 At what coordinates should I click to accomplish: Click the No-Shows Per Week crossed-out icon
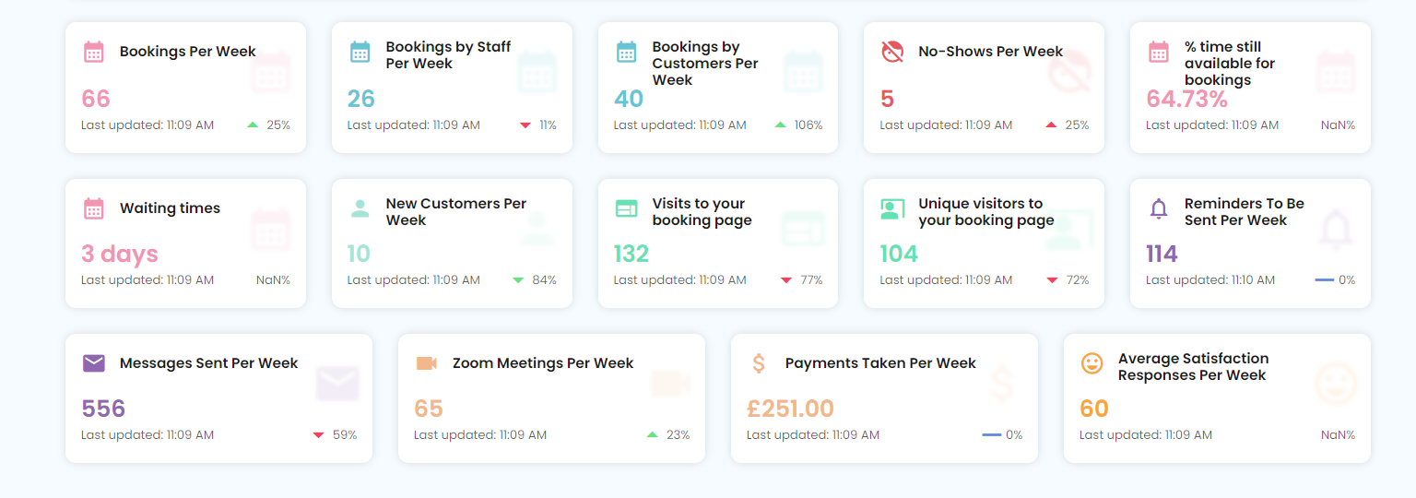point(891,52)
